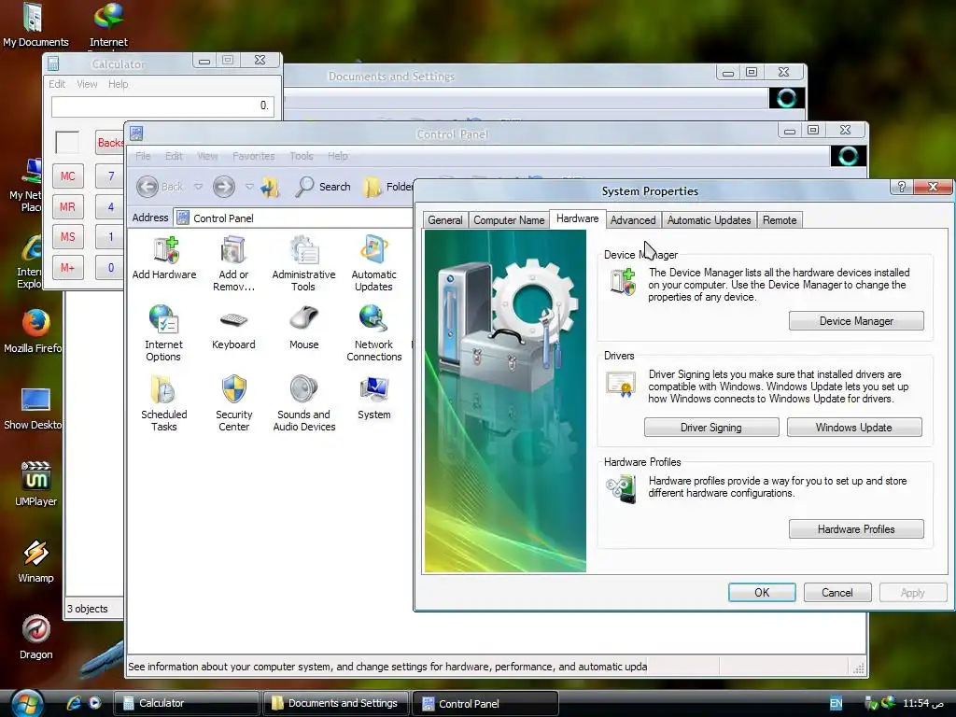The width and height of the screenshot is (956, 717).
Task: Open Control Panel File menu
Action: [143, 156]
